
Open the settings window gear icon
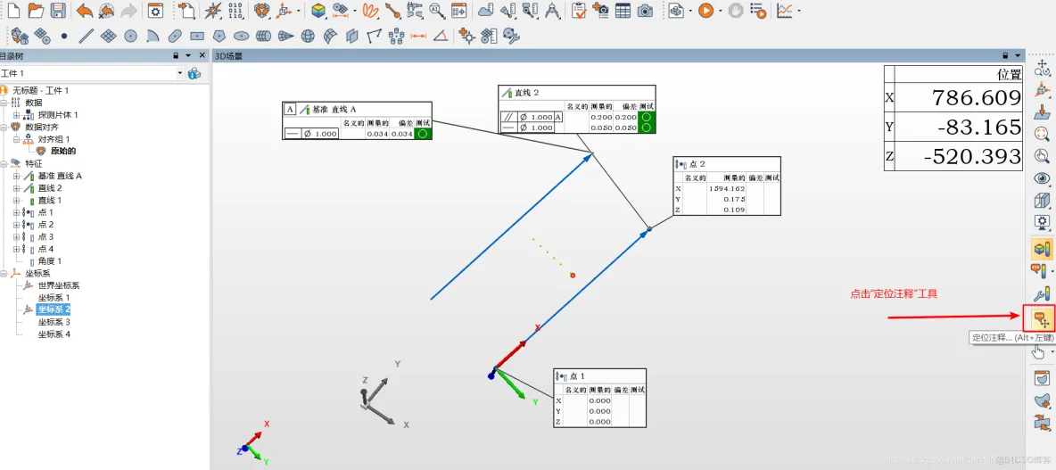[155, 10]
